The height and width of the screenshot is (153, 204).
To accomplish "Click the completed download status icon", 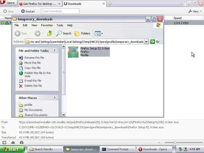I will coord(2,23).
